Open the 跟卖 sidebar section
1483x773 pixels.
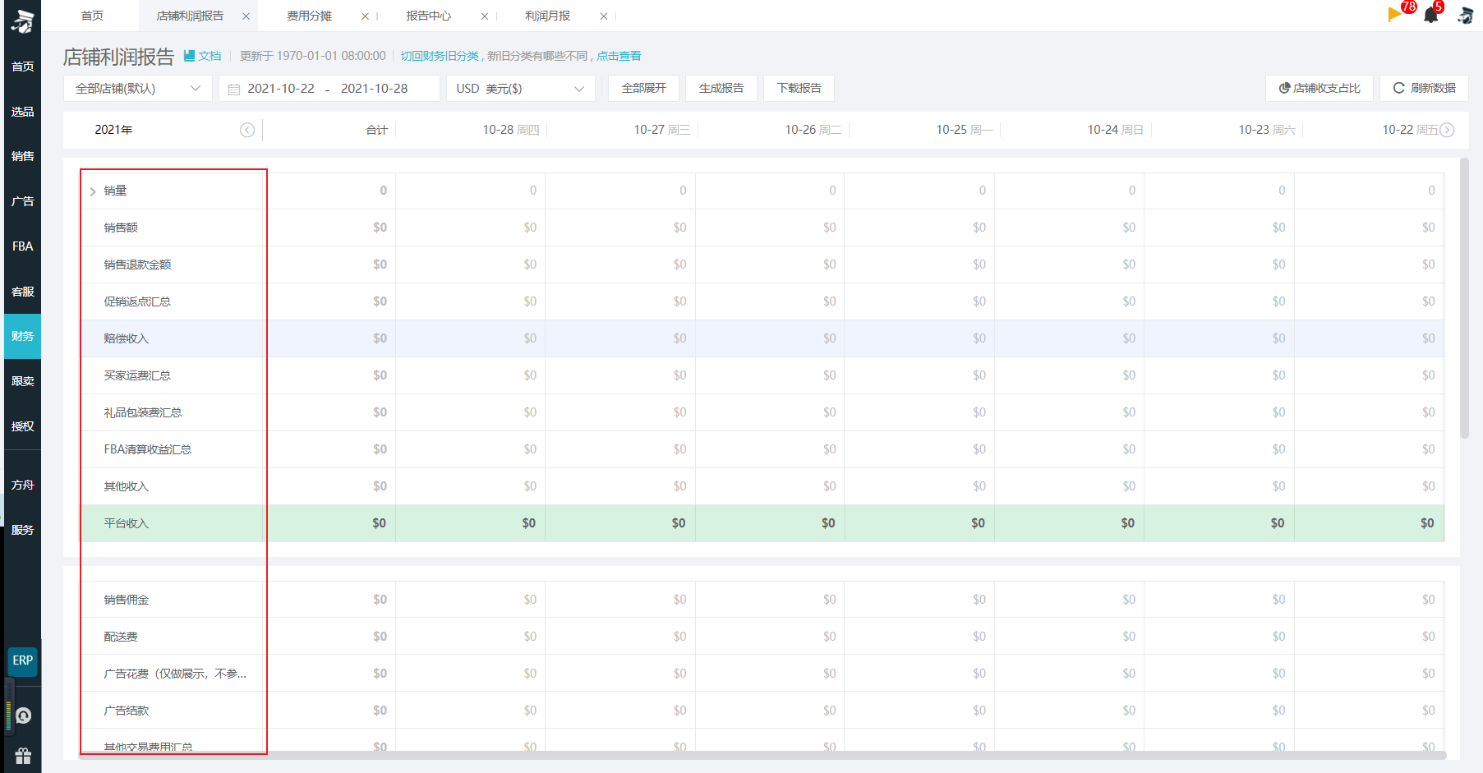point(22,381)
